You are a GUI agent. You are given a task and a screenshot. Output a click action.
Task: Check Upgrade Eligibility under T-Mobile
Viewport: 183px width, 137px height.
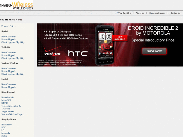click(13, 58)
